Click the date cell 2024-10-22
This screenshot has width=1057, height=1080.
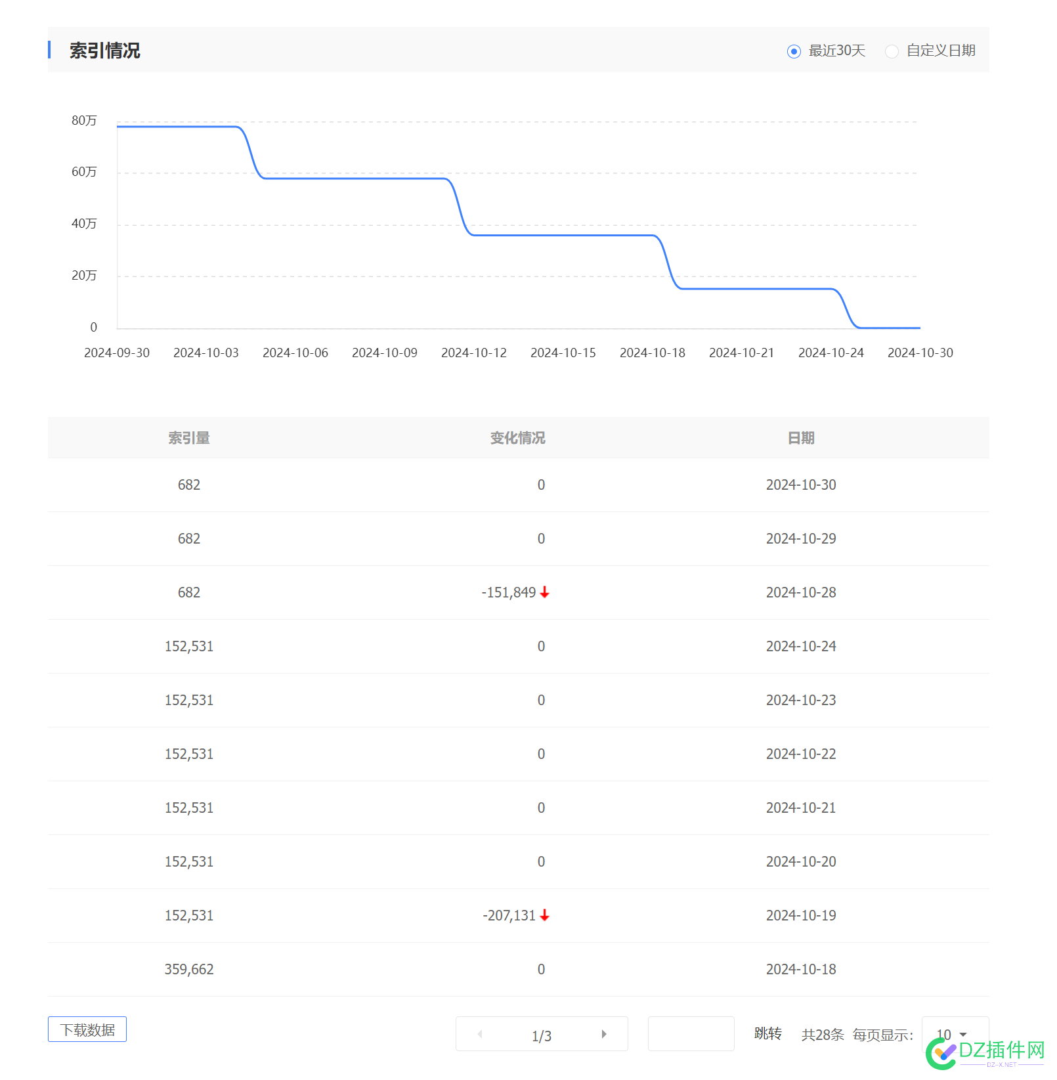(801, 754)
